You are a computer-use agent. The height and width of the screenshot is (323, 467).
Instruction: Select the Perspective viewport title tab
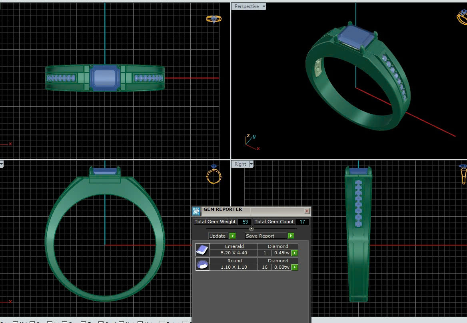pos(246,7)
